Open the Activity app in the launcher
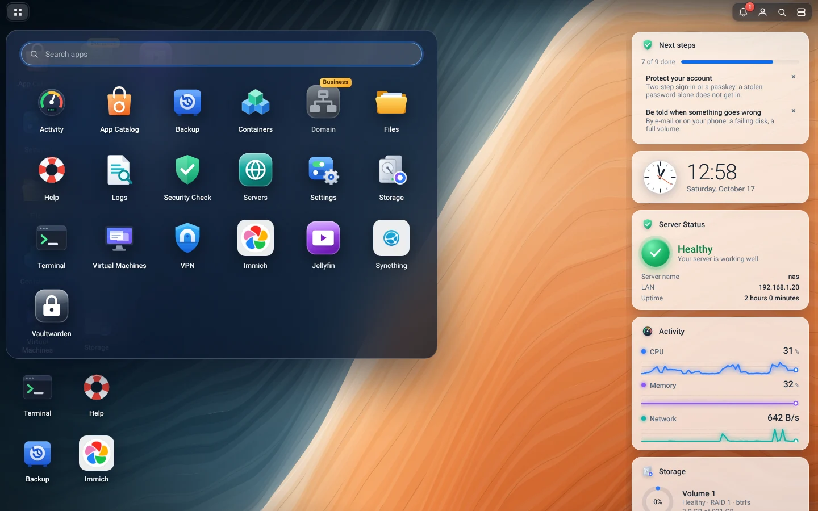The width and height of the screenshot is (818, 511). [x=52, y=111]
